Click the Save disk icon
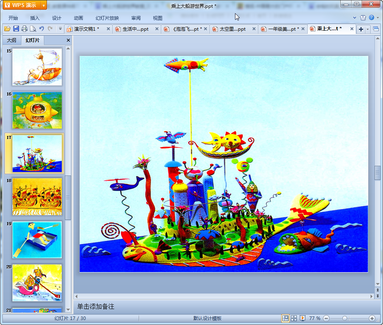The height and width of the screenshot is (325, 383). (16, 29)
